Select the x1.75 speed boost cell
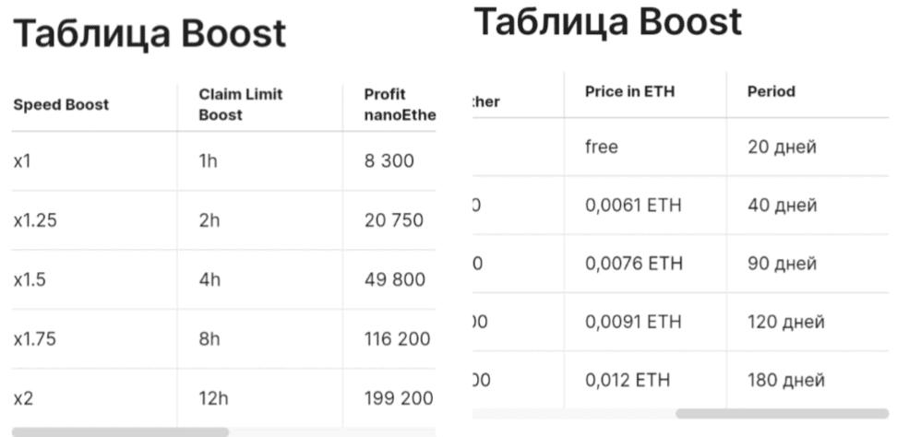 click(35, 339)
